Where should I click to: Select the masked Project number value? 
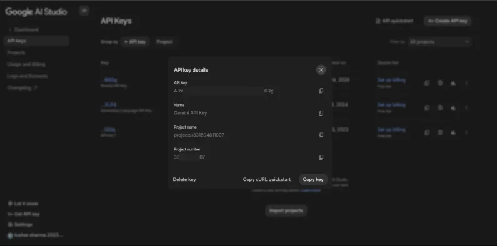pyautogui.click(x=189, y=157)
